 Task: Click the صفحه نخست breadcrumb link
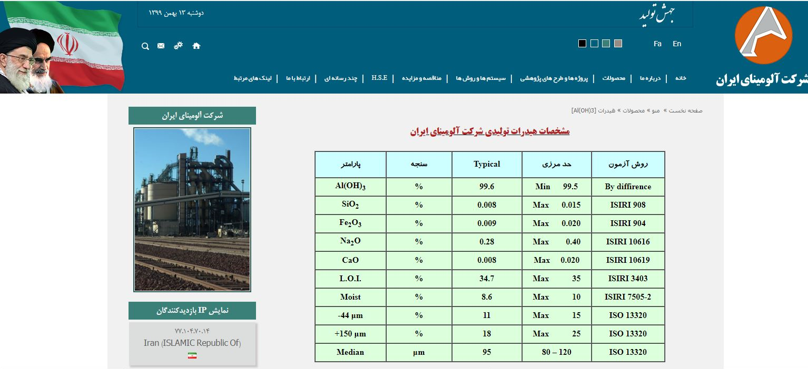(686, 110)
